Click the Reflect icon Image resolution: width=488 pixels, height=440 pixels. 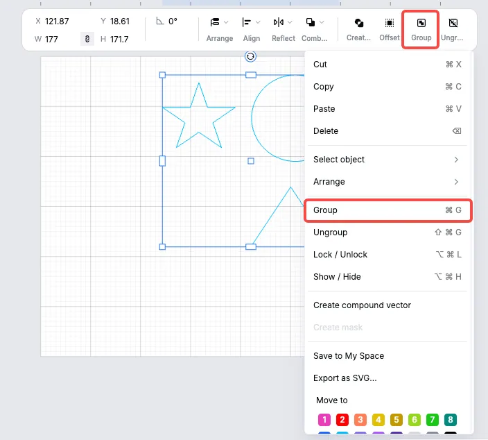click(279, 22)
